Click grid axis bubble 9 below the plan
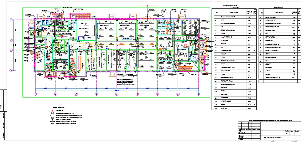This screenshot has width=303, height=142. point(198,94)
